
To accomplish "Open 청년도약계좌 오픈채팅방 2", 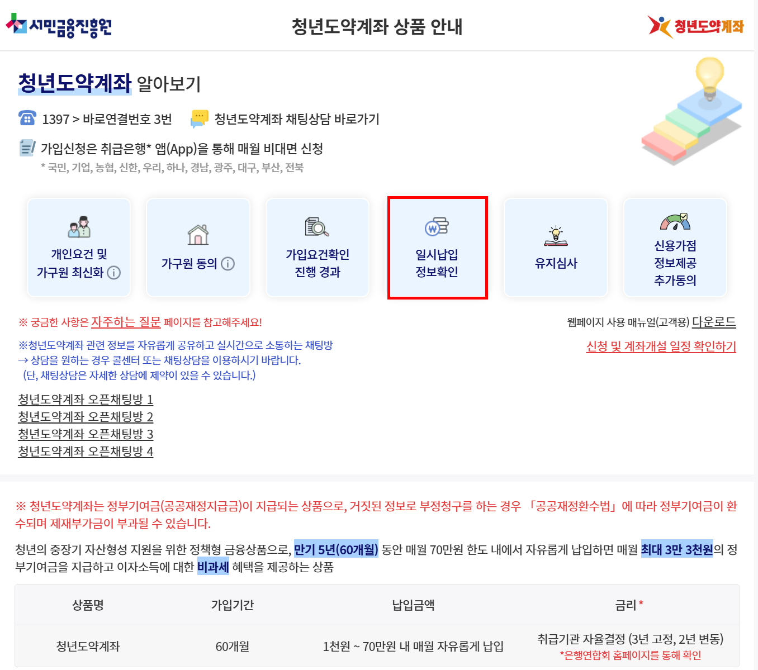I will [x=86, y=417].
